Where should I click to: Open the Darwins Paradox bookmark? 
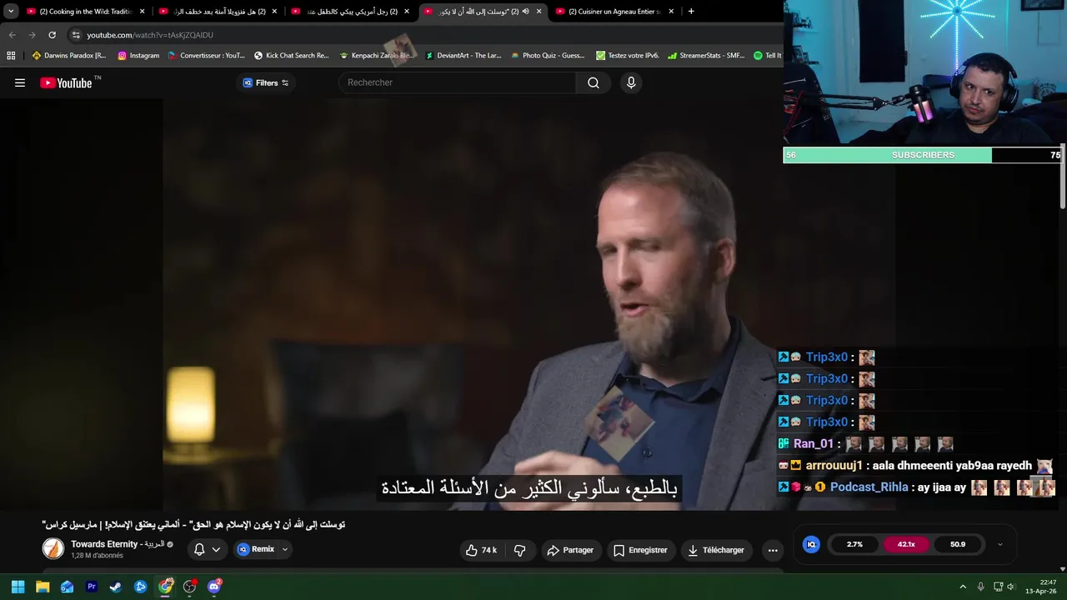pos(69,56)
